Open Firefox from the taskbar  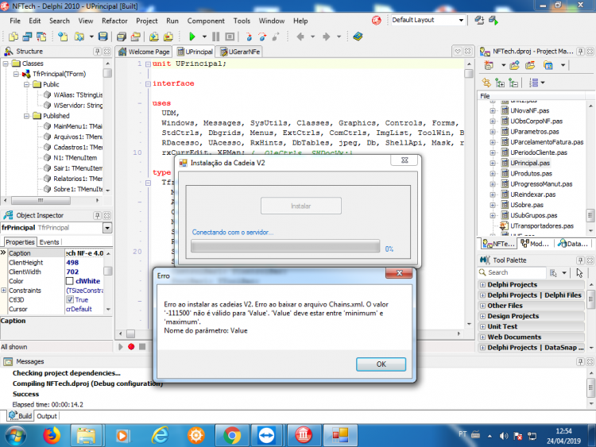coord(52,435)
